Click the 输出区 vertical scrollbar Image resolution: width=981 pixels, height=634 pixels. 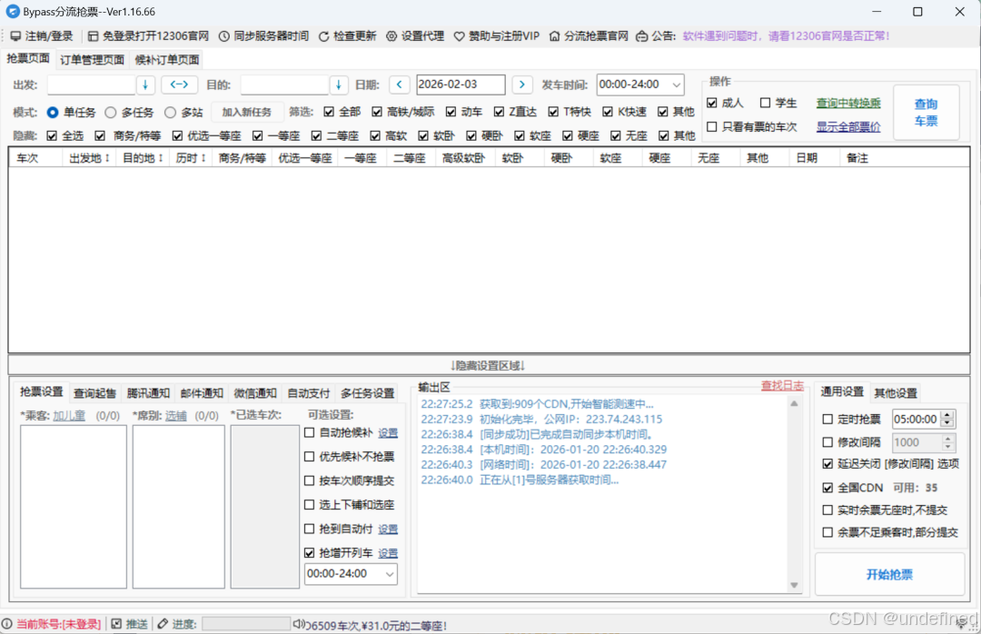[x=795, y=494]
